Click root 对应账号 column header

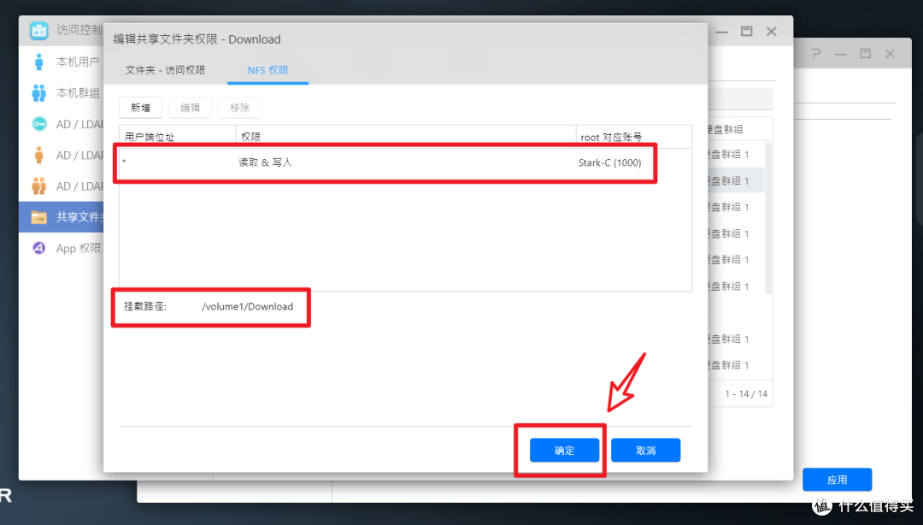click(x=633, y=137)
